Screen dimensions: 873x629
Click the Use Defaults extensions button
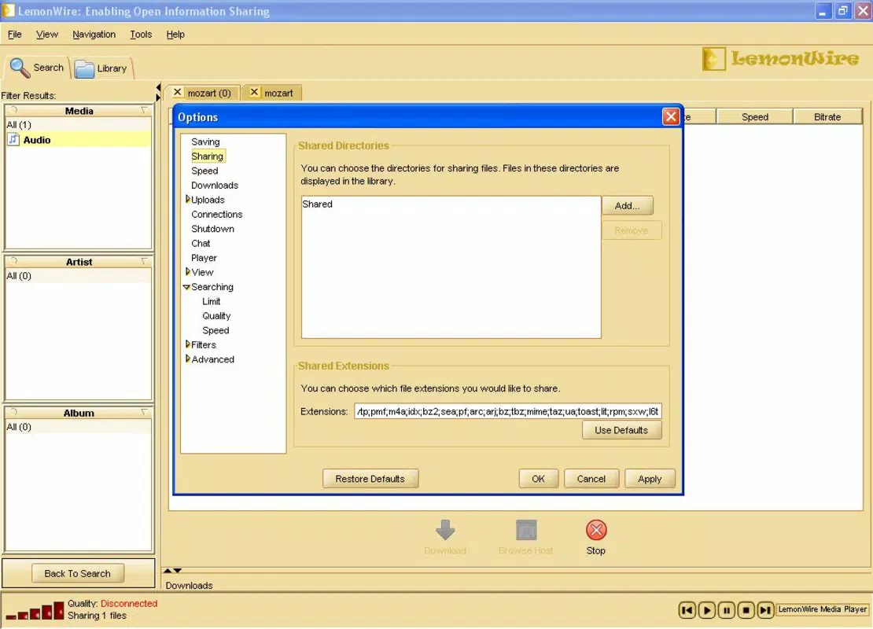pyautogui.click(x=621, y=430)
